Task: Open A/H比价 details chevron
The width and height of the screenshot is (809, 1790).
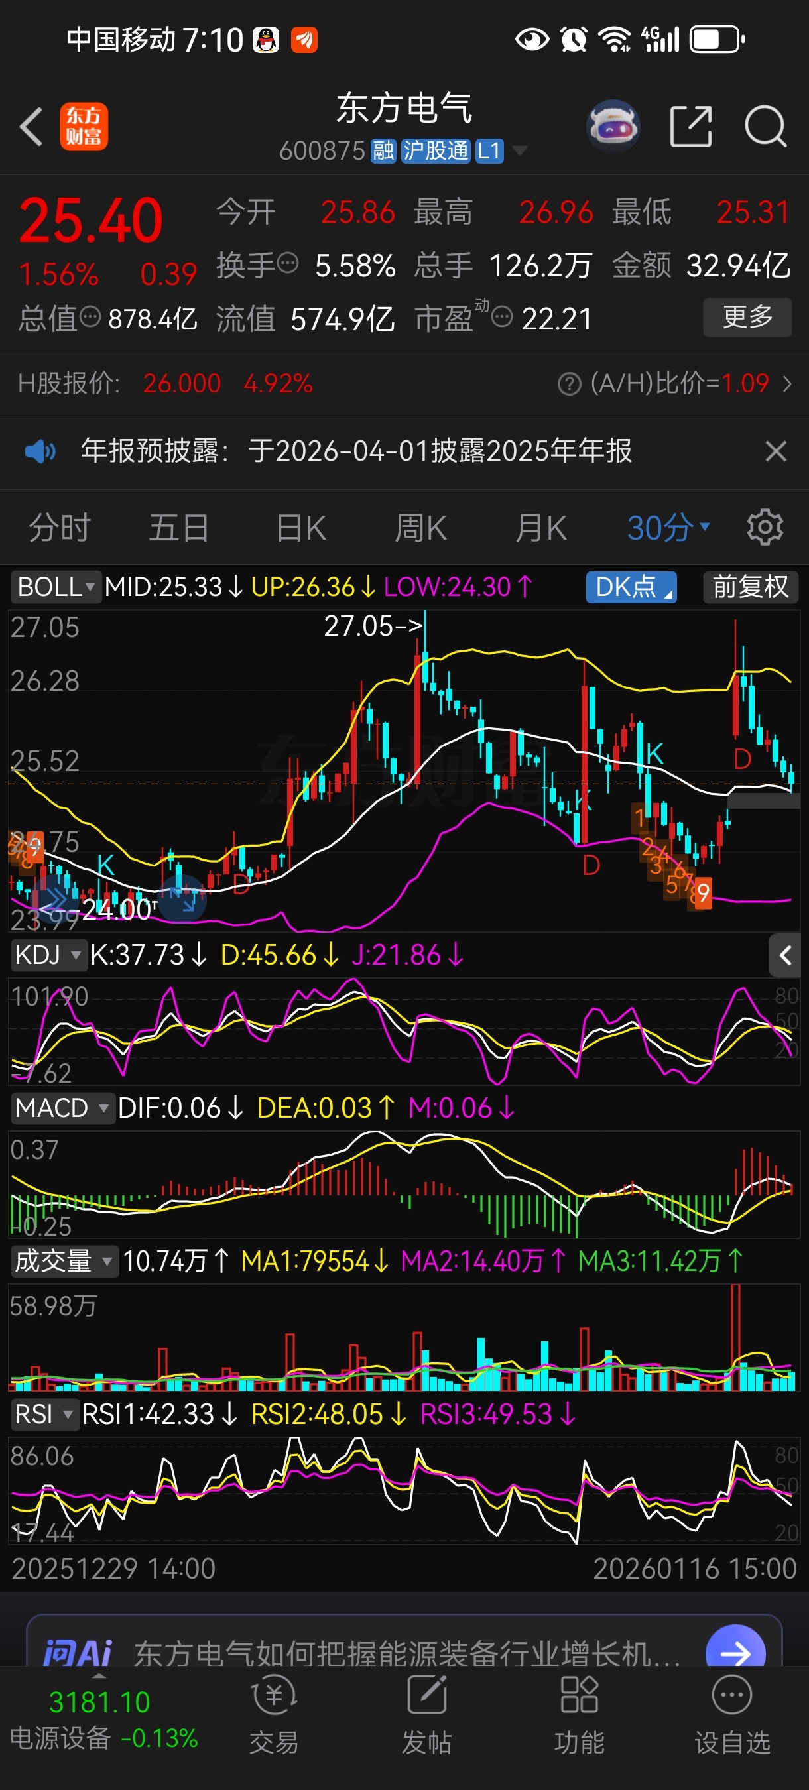Action: point(786,384)
